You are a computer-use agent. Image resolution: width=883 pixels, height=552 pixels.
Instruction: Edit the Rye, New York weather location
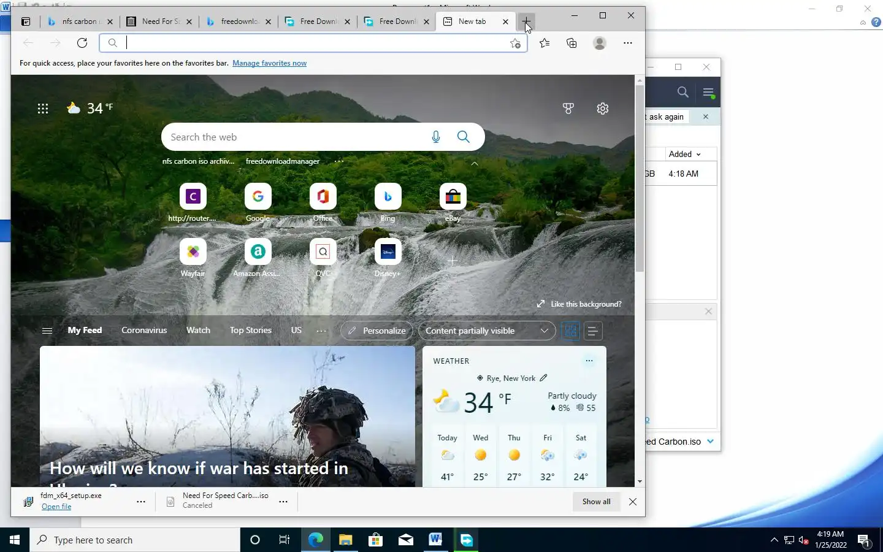tap(543, 378)
